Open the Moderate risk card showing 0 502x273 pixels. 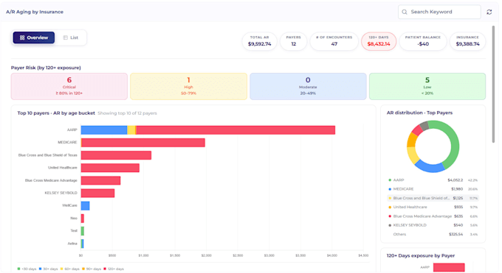pyautogui.click(x=308, y=86)
